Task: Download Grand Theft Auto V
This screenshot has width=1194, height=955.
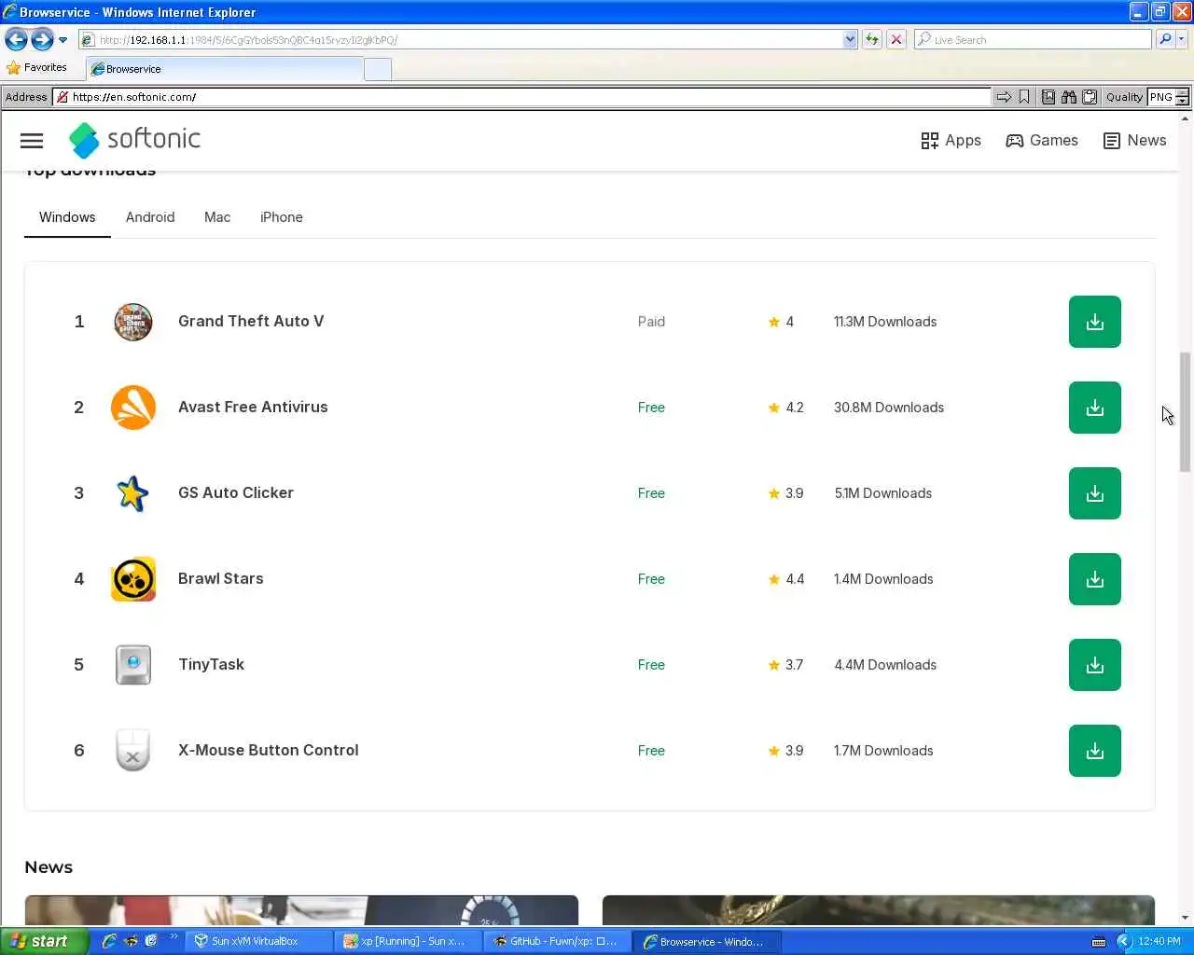Action: click(1095, 322)
